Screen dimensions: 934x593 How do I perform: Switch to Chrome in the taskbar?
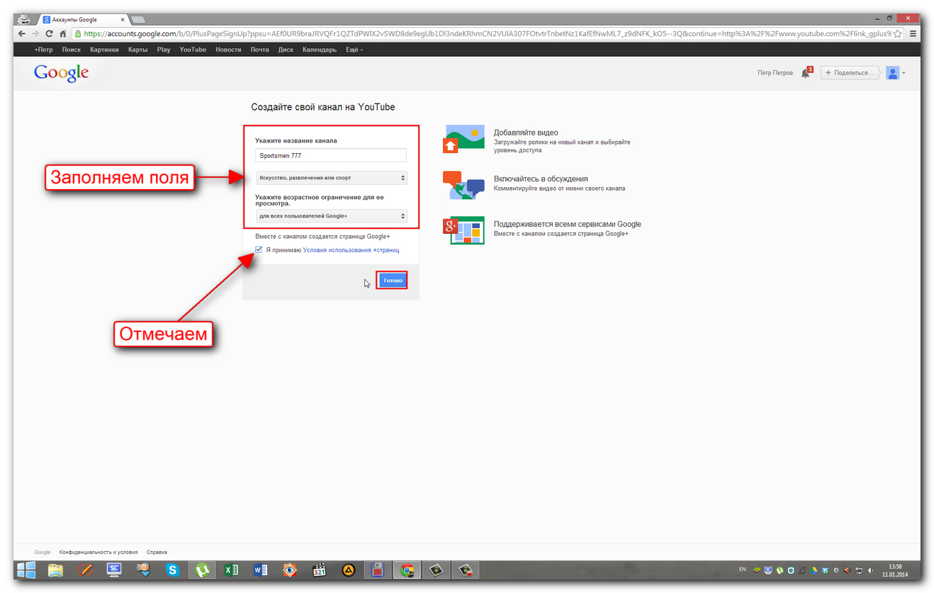pos(407,570)
